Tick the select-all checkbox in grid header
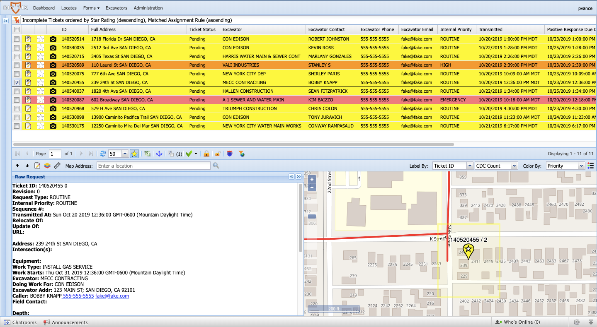597x327 pixels. coord(17,29)
